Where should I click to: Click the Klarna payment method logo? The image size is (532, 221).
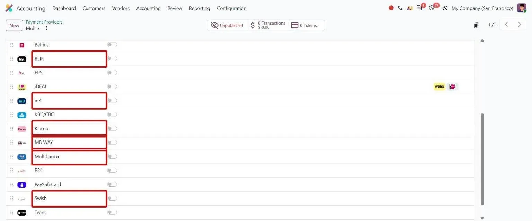pyautogui.click(x=22, y=129)
